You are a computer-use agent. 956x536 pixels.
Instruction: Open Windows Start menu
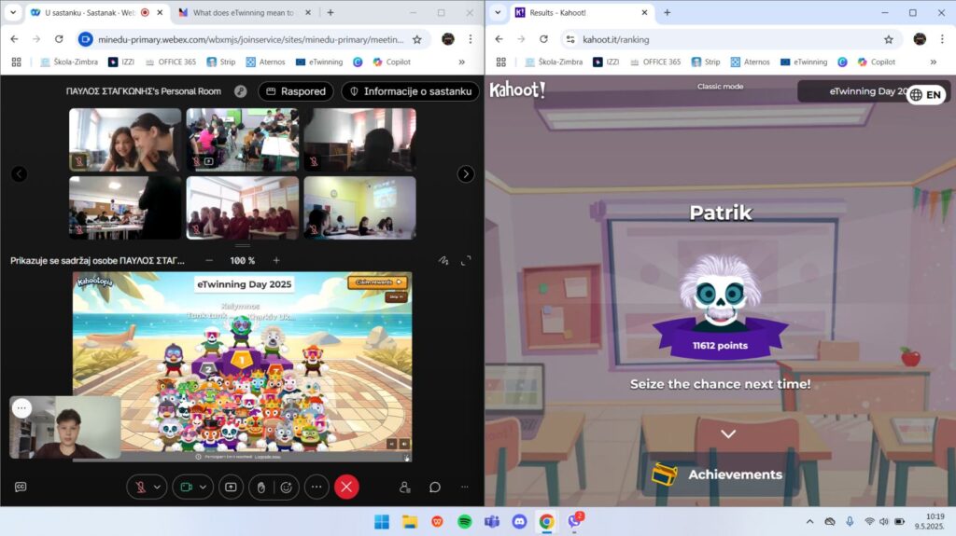pyautogui.click(x=382, y=521)
